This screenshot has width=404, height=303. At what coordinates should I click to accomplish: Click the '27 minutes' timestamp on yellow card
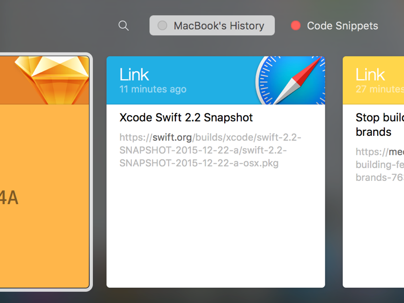tap(380, 89)
